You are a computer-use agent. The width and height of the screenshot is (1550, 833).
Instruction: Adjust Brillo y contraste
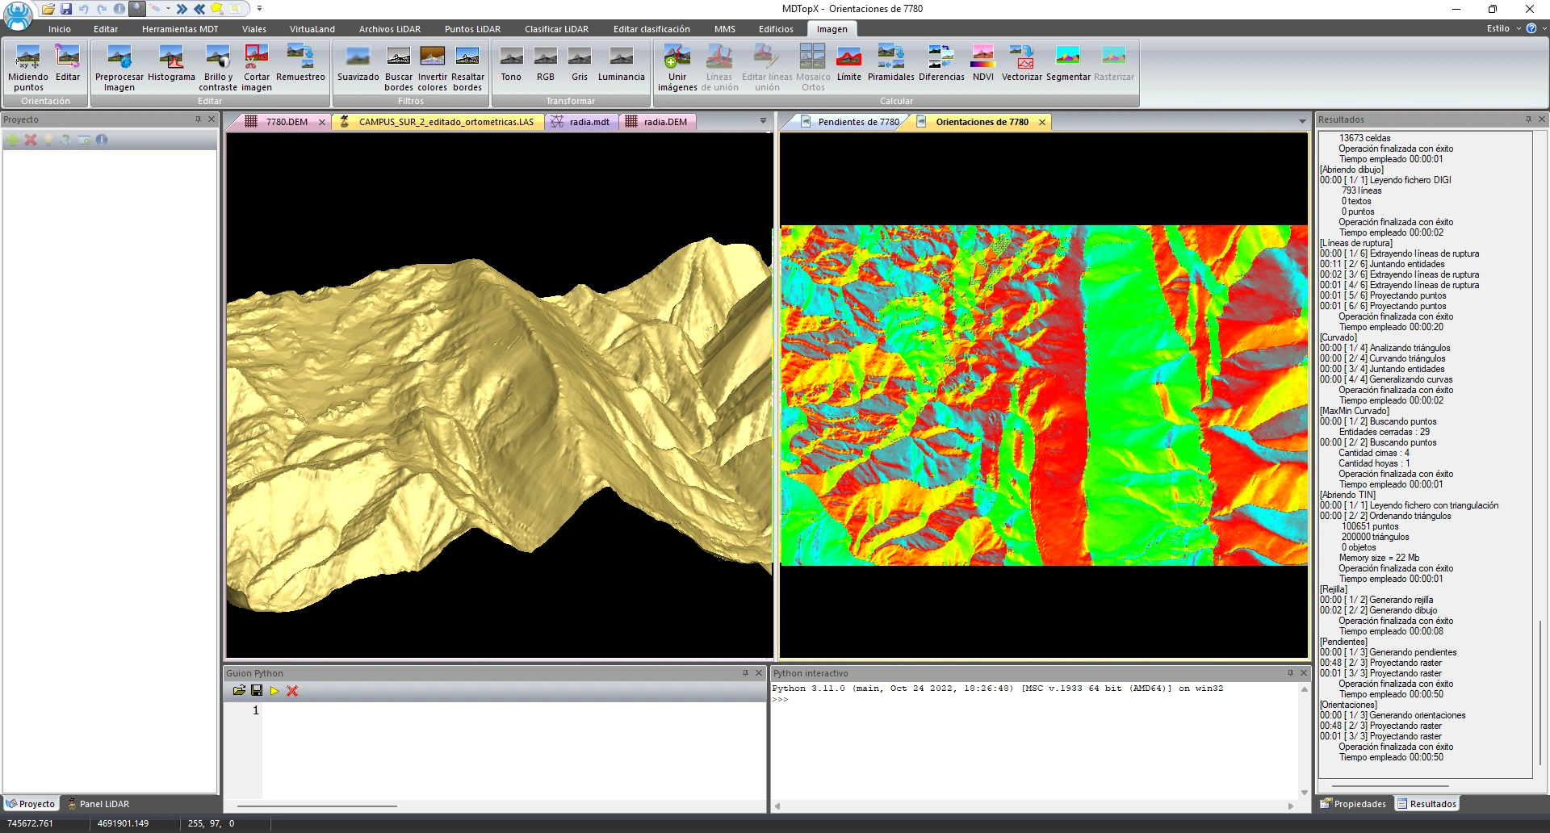pyautogui.click(x=218, y=68)
